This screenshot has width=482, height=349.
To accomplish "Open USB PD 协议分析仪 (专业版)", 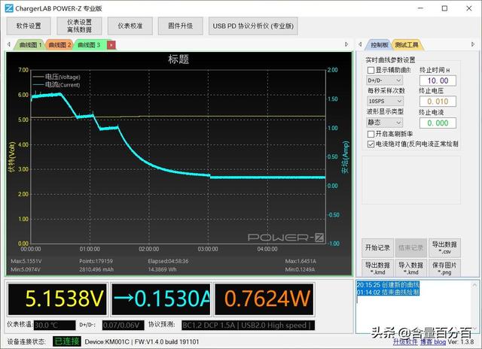I will [x=253, y=26].
